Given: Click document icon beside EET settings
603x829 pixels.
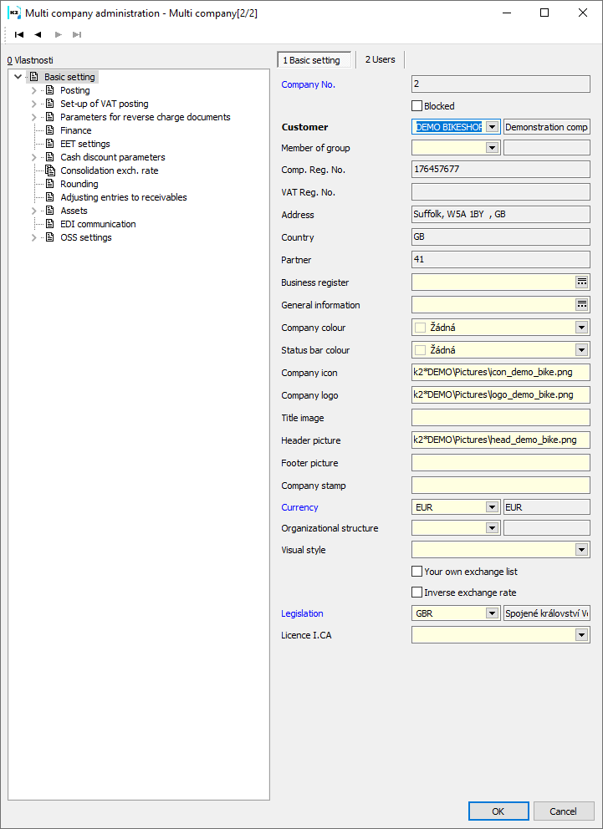Looking at the screenshot, I should click(49, 144).
